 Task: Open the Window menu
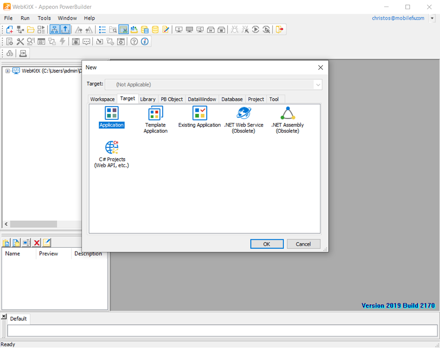[67, 18]
